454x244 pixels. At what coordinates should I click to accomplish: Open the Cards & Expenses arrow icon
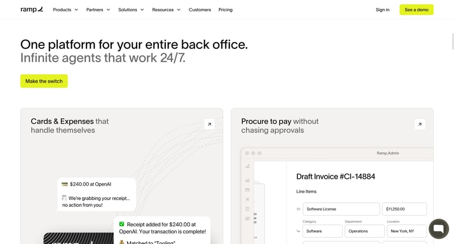click(209, 124)
